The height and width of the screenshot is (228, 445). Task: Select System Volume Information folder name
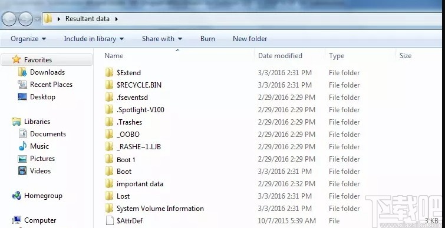pos(160,209)
